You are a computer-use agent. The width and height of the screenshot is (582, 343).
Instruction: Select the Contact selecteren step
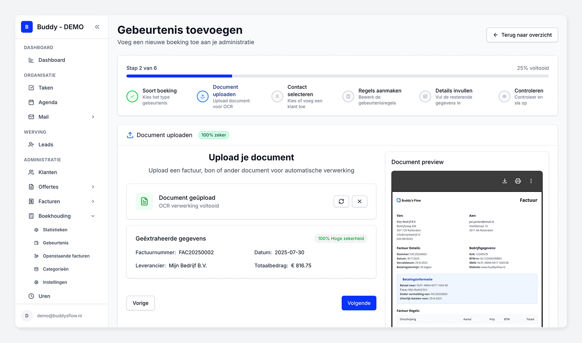click(277, 96)
